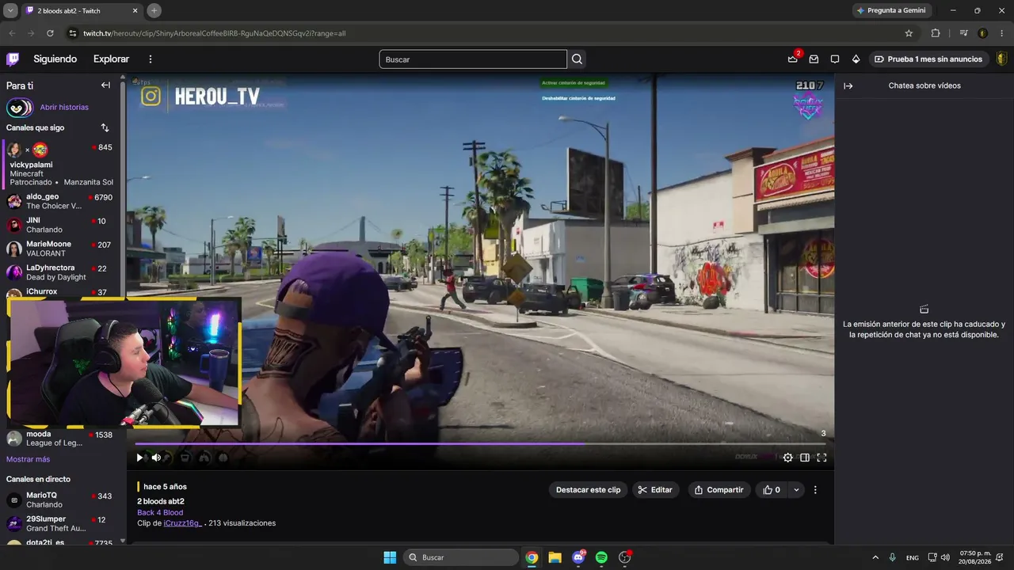The height and width of the screenshot is (570, 1014).
Task: Reload the page in Chrome
Action: 50,33
